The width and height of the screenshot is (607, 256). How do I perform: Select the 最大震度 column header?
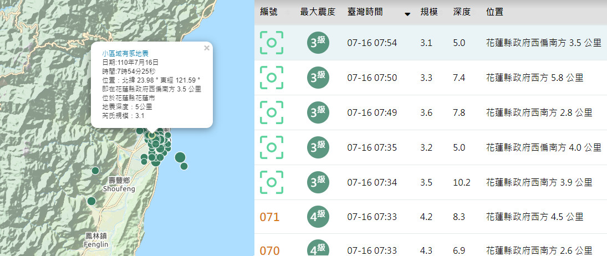[317, 12]
